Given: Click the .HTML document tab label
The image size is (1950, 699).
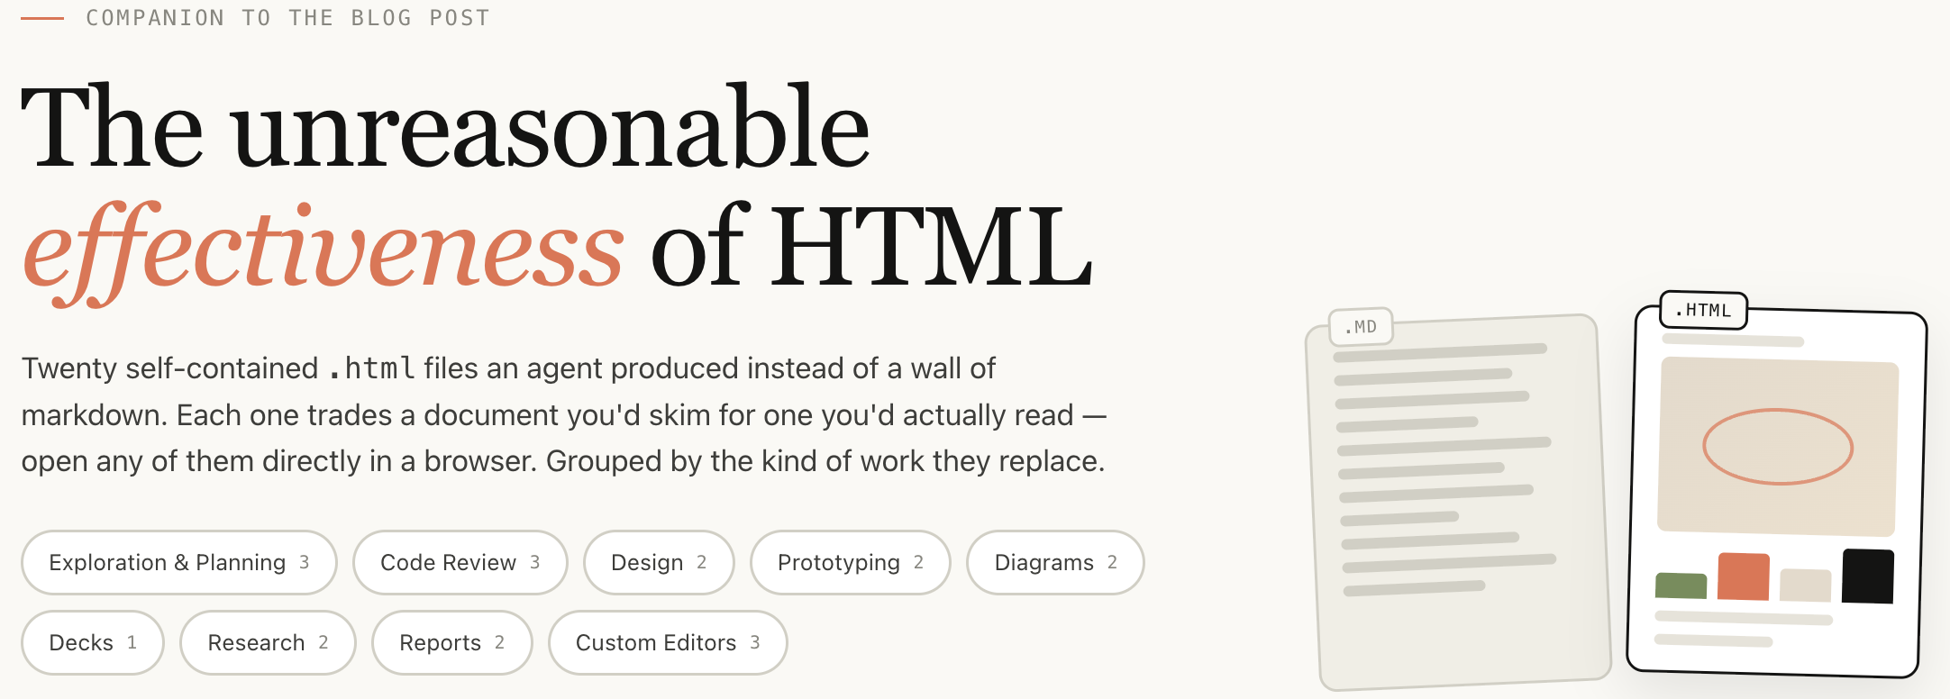Looking at the screenshot, I should 1703,311.
